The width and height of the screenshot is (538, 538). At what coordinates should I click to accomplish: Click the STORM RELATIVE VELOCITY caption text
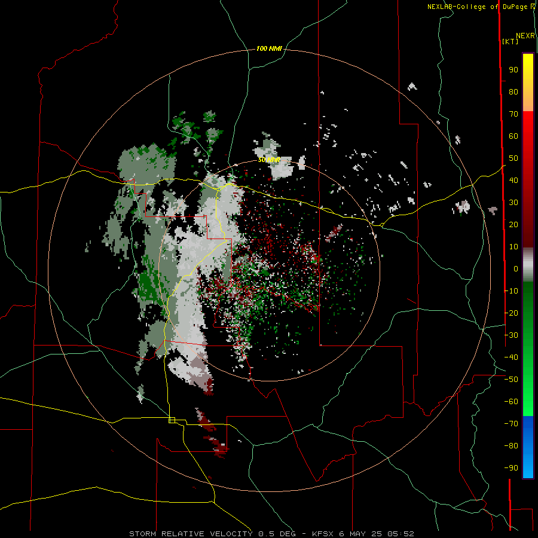(x=191, y=534)
